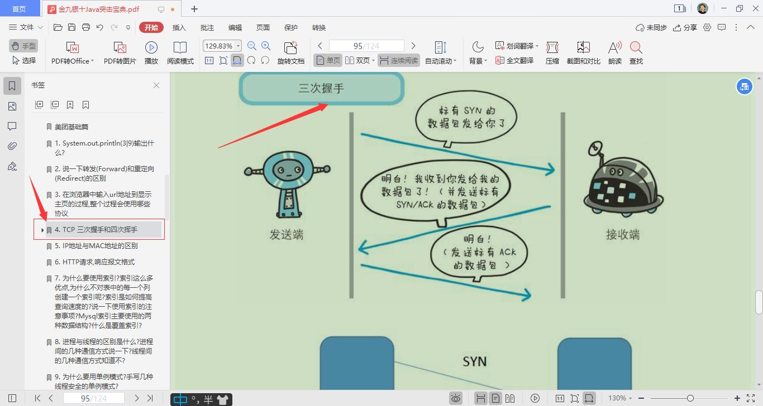Start 朗读 read aloud
This screenshot has width=763, height=406.
coord(615,53)
